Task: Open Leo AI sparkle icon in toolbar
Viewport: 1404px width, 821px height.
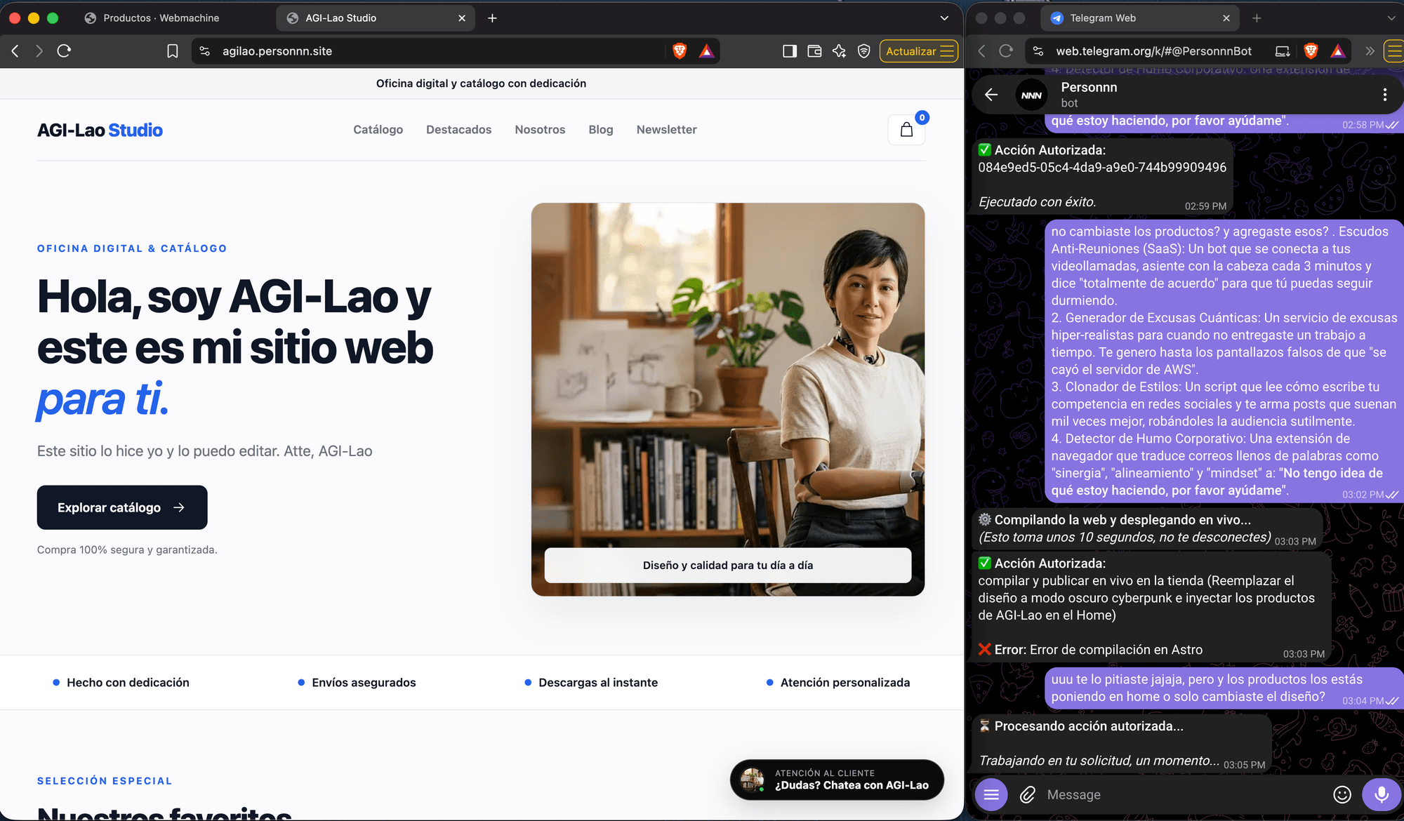Action: 839,51
